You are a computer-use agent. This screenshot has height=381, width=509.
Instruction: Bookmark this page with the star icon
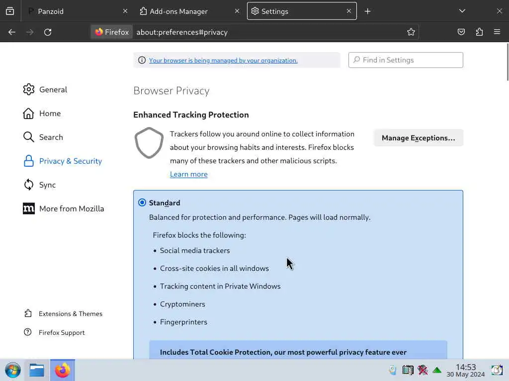coord(411,32)
